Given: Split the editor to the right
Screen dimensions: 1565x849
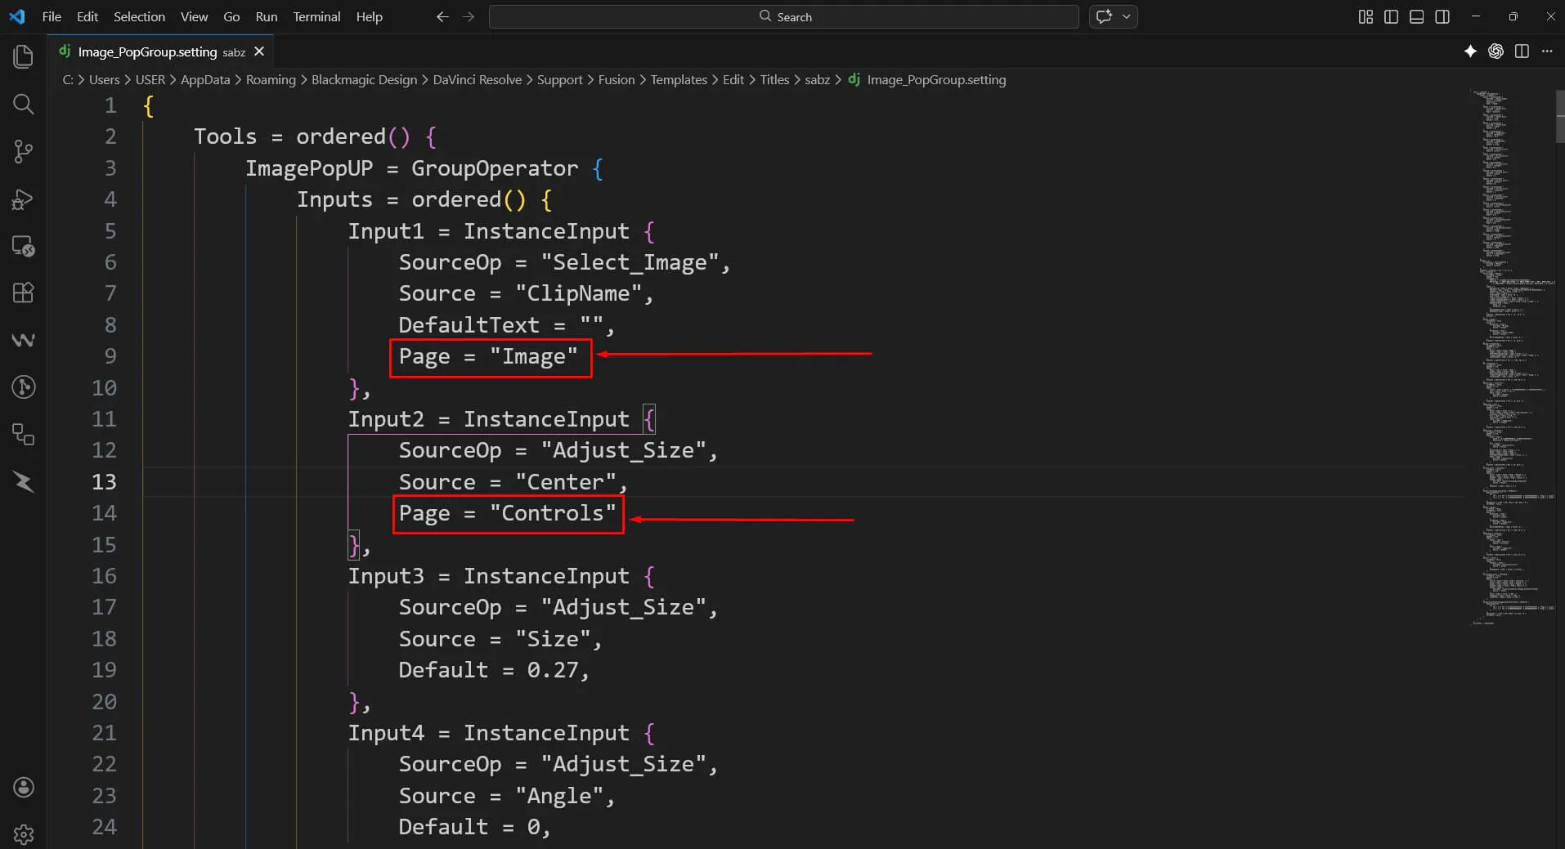Looking at the screenshot, I should (x=1522, y=51).
